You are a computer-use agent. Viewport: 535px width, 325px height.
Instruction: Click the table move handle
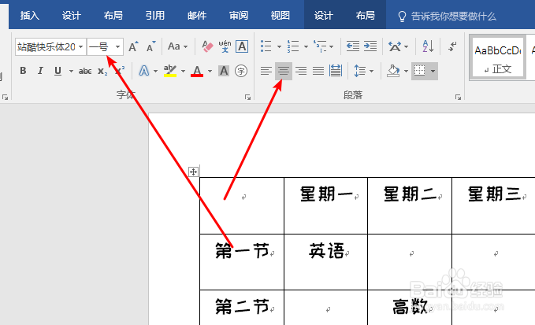point(194,172)
